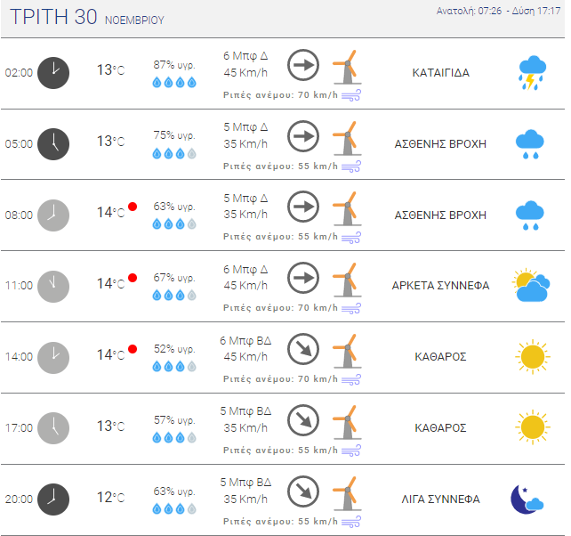
Task: Click the light rain cloud icon at 05:00
Action: coord(530,144)
